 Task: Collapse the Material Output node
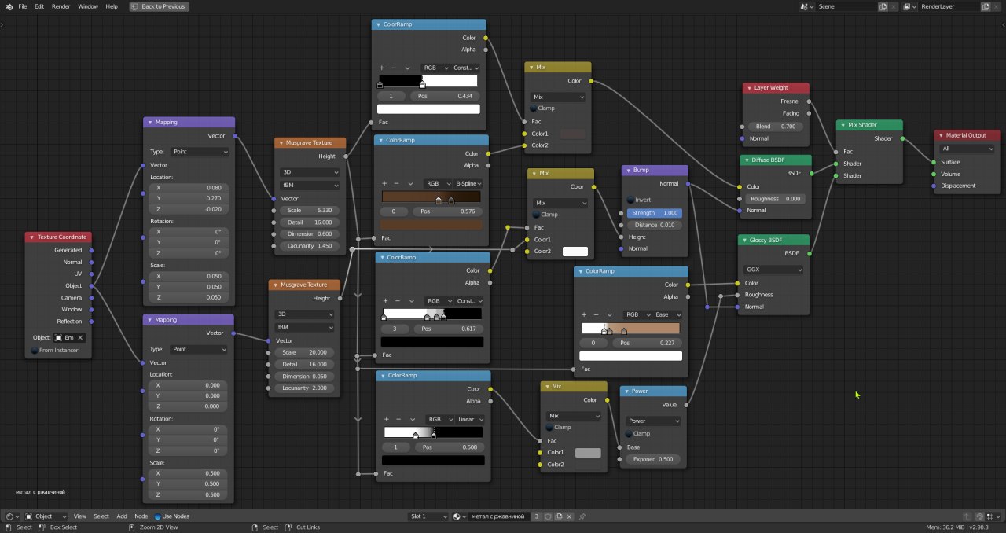pos(940,135)
